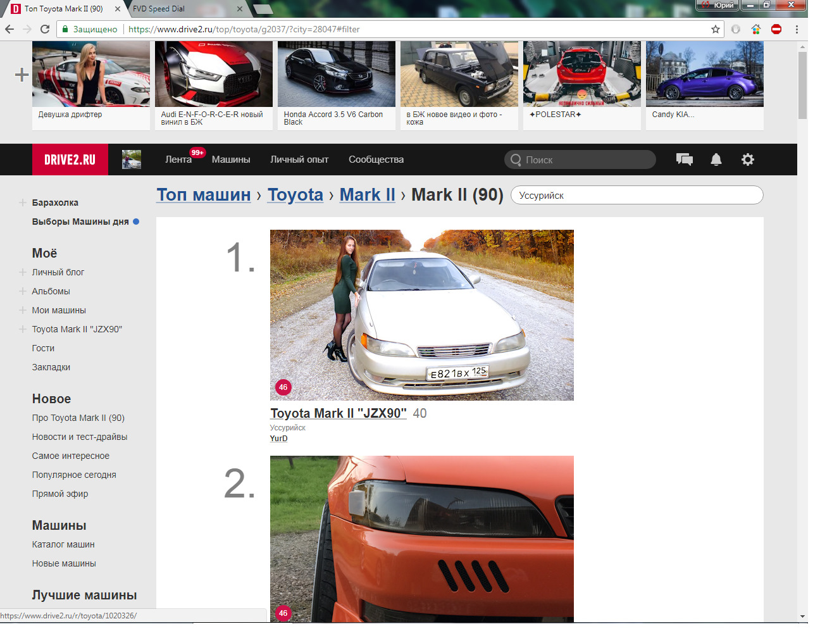Open Популярное сегодня sidebar link

click(x=74, y=475)
